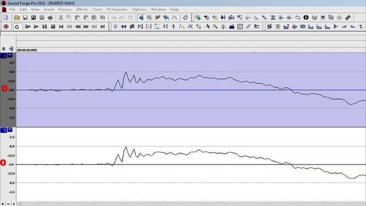The width and height of the screenshot is (366, 206).
Task: Open the Edit menu
Action: point(23,9)
